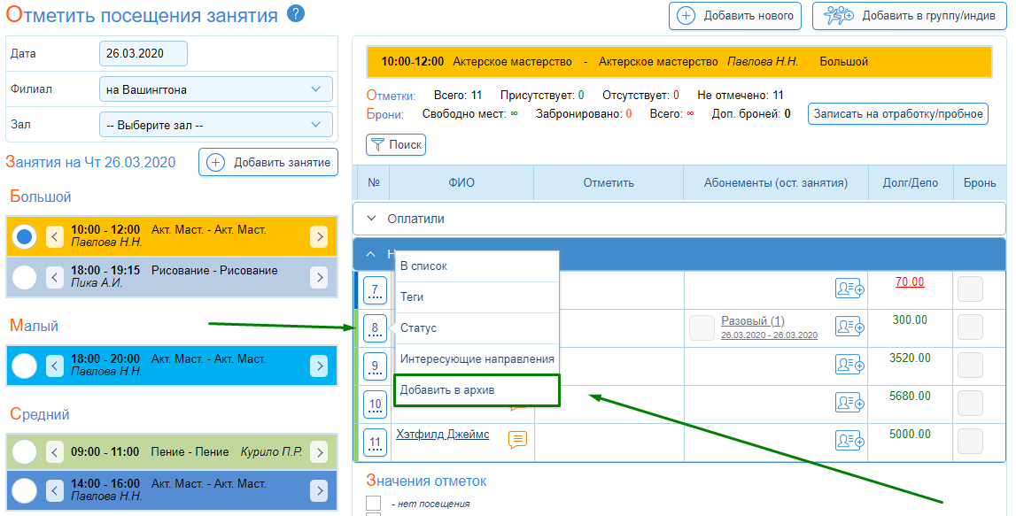Viewport: 1016px width, 516px height.
Task: Open the Разовый (1) subscription link
Action: (x=753, y=320)
